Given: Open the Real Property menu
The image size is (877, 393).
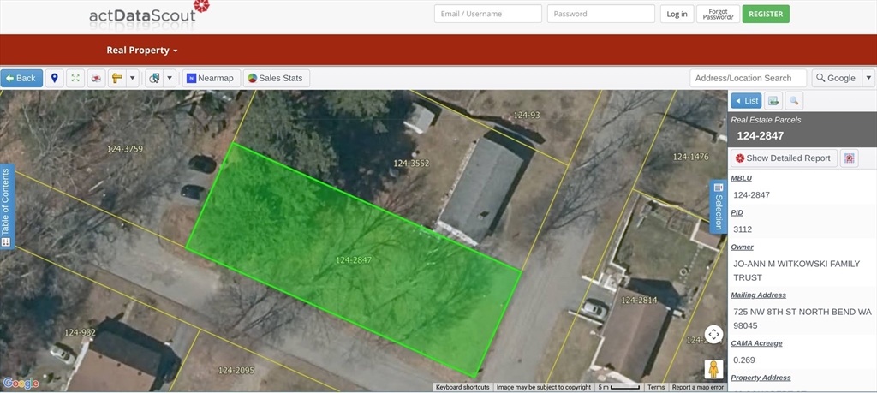Looking at the screenshot, I should tap(141, 51).
